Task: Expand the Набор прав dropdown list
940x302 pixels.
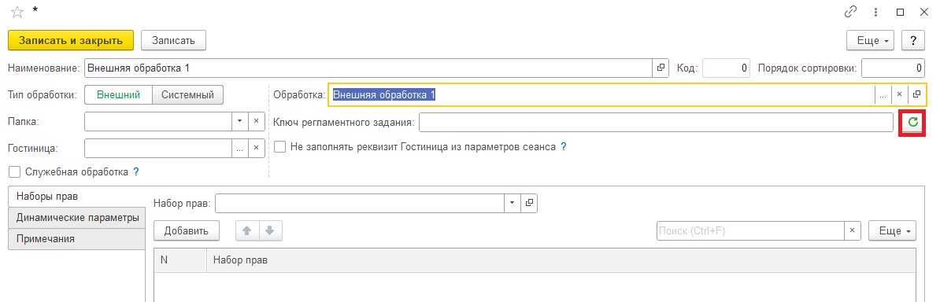Action: [x=512, y=203]
